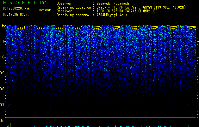Click the 0225 time marker
Viewport: 199px width, 127px height.
[97, 27]
